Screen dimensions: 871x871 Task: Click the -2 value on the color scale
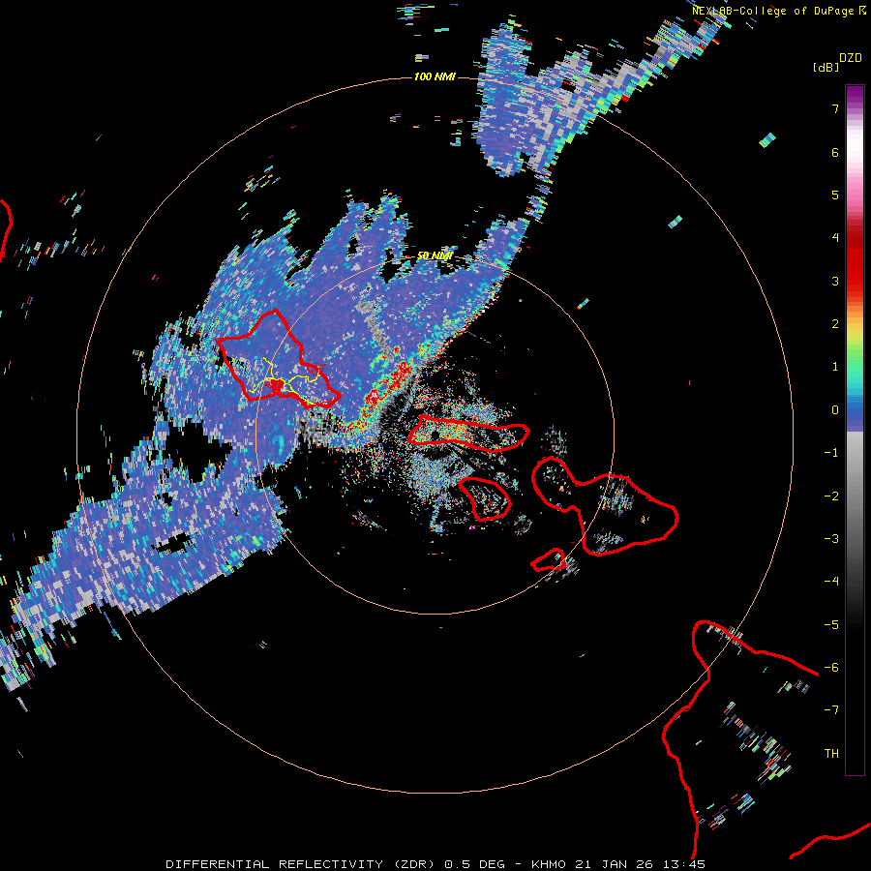831,496
